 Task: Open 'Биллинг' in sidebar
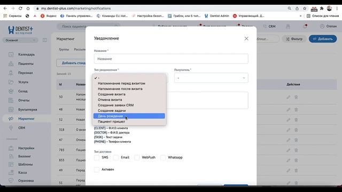pos(25,156)
